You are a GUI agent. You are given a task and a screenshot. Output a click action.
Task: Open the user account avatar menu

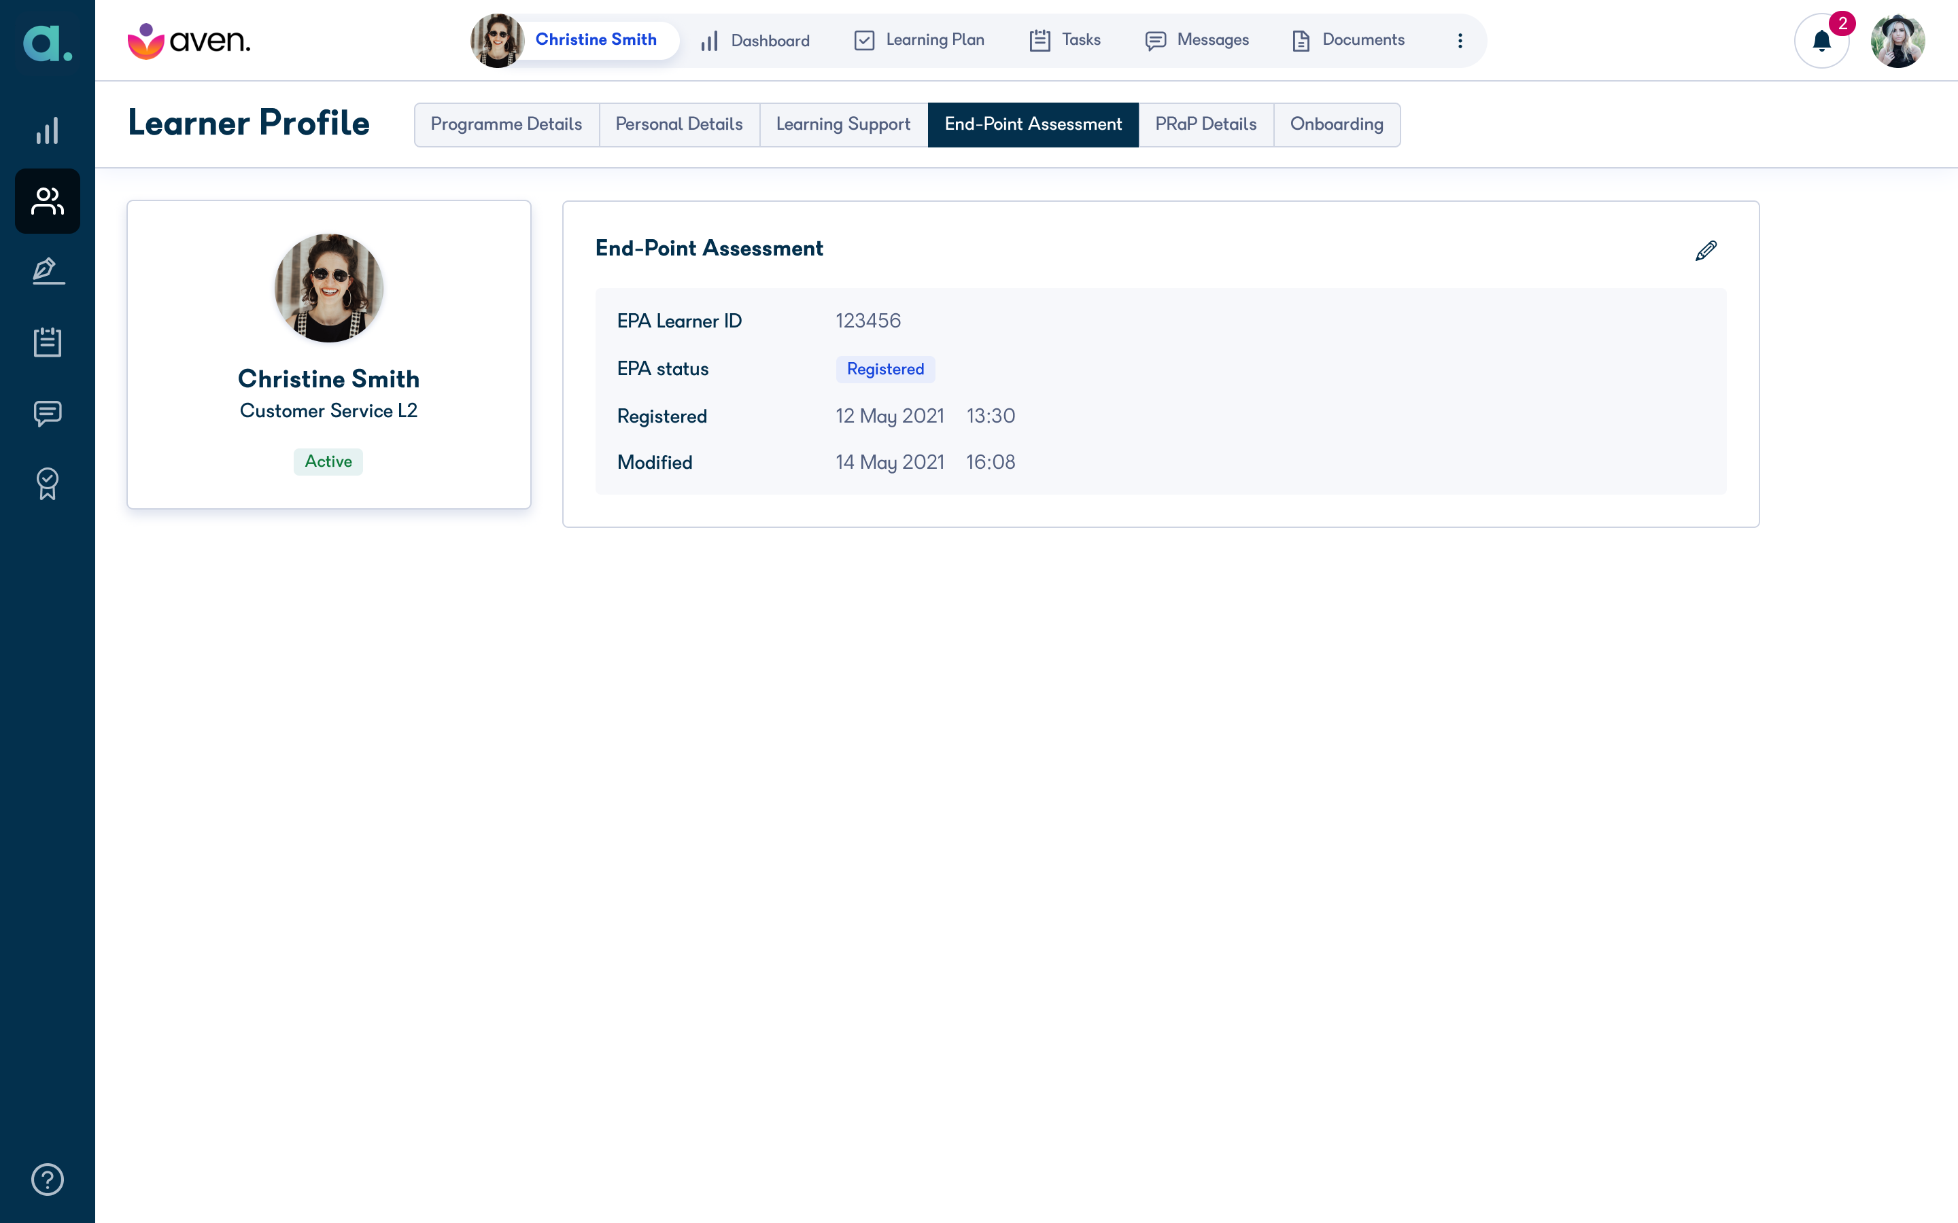click(x=1897, y=41)
